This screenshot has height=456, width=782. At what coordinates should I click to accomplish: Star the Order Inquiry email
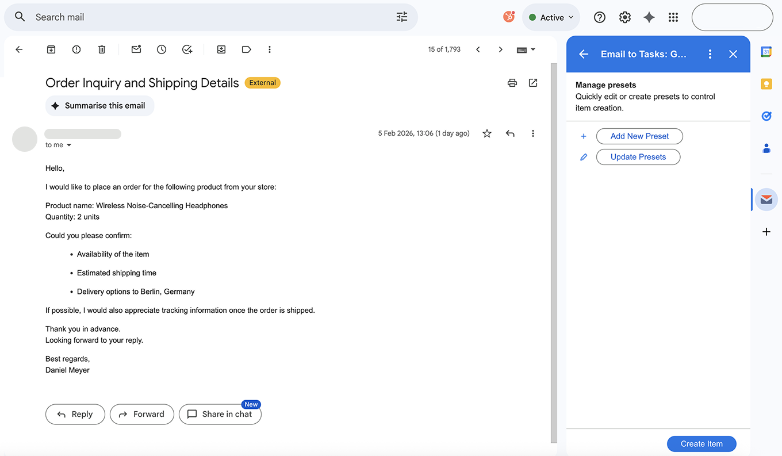pos(487,133)
